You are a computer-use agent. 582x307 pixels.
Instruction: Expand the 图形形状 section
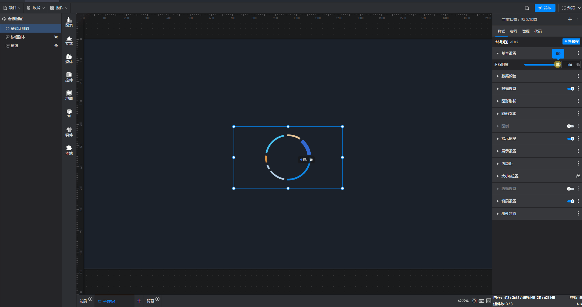click(509, 101)
